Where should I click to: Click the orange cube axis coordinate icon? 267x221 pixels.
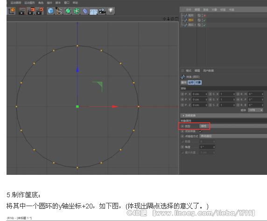pyautogui.click(x=12, y=11)
